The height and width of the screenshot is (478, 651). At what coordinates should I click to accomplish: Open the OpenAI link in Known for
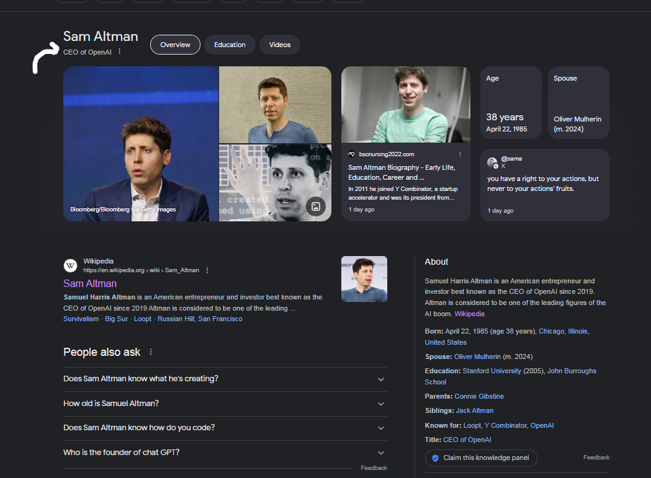[x=542, y=425]
